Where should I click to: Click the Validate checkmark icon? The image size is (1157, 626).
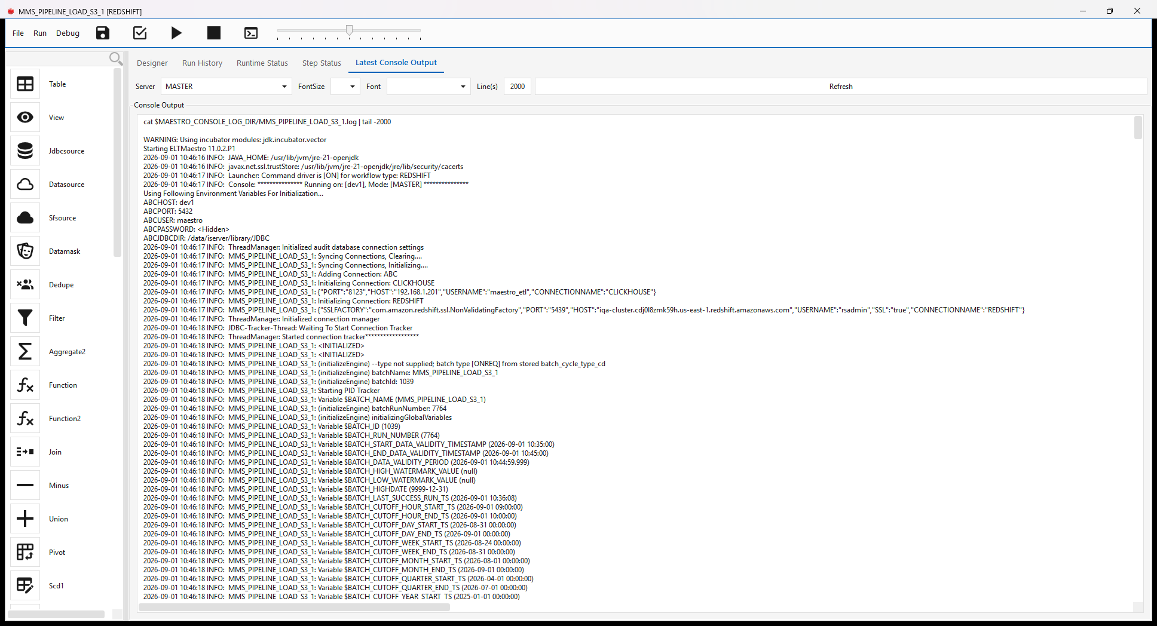pyautogui.click(x=140, y=33)
